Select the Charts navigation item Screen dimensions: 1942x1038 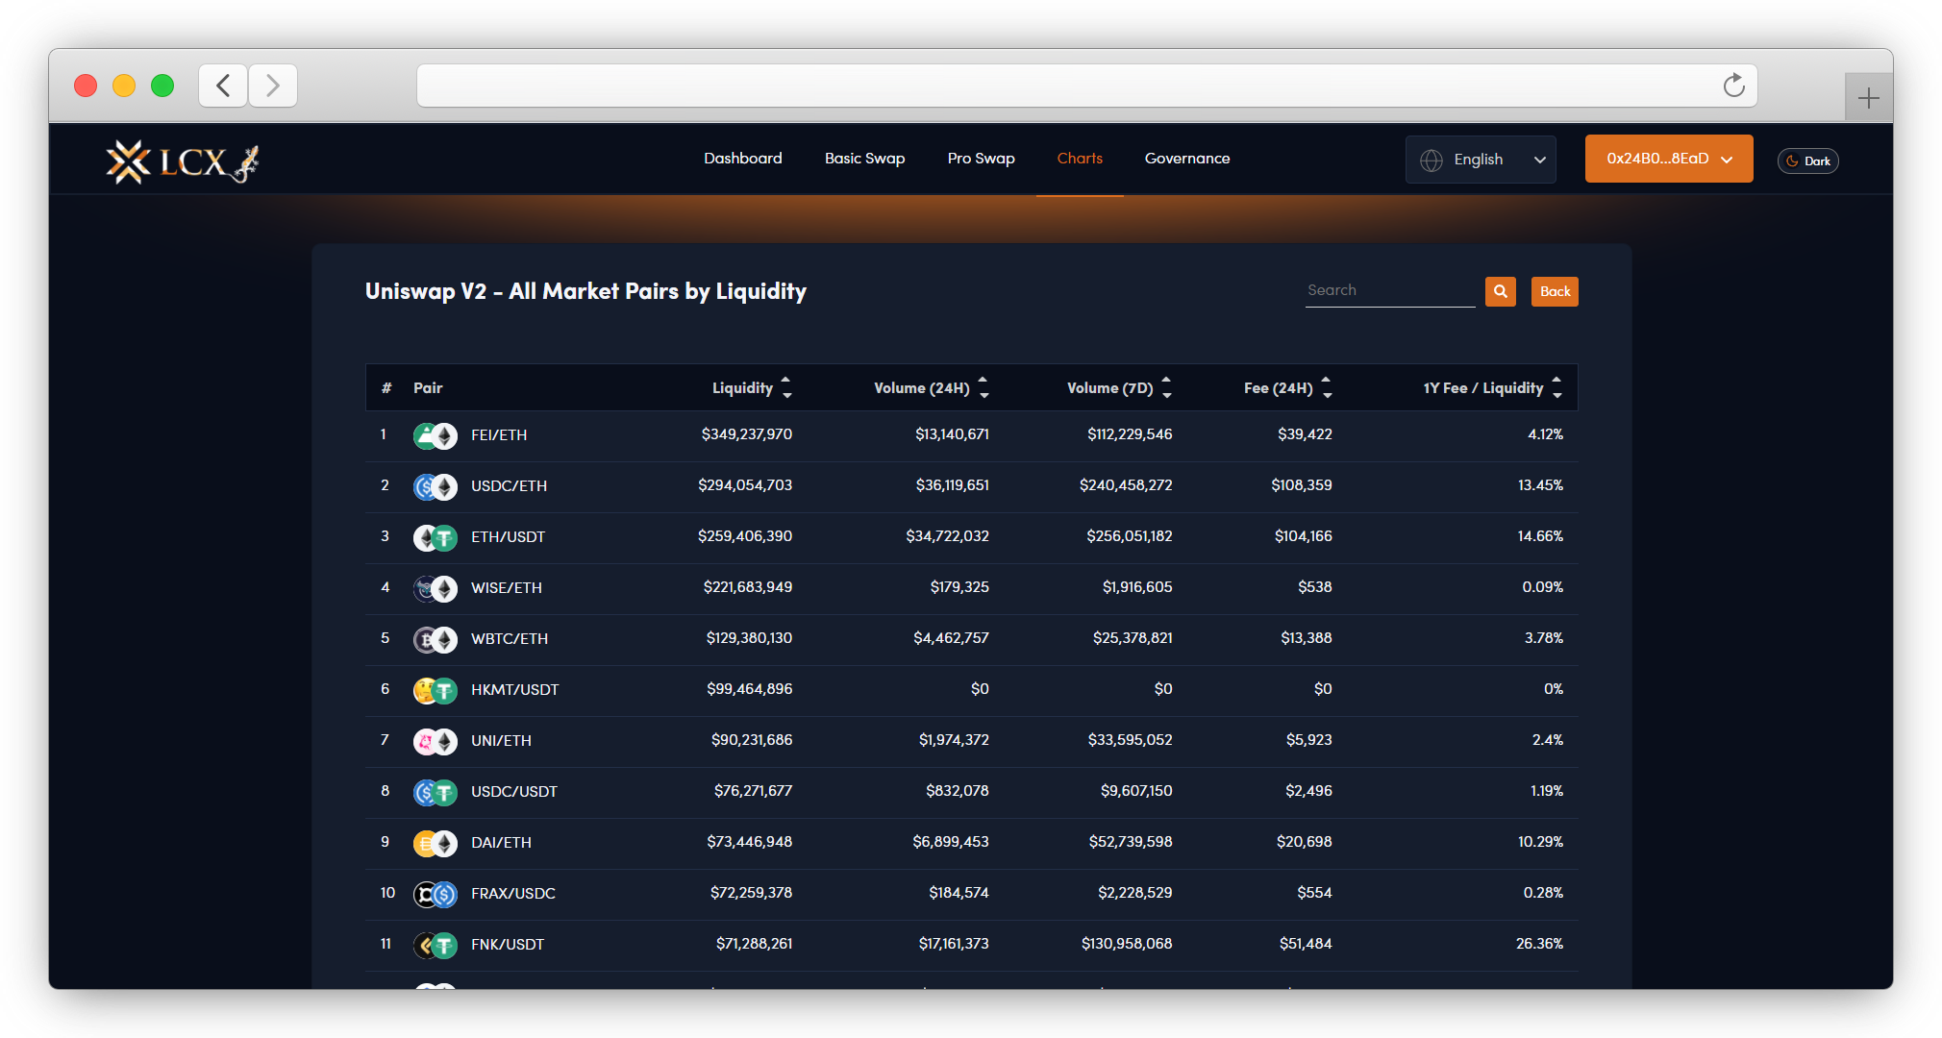[1080, 159]
